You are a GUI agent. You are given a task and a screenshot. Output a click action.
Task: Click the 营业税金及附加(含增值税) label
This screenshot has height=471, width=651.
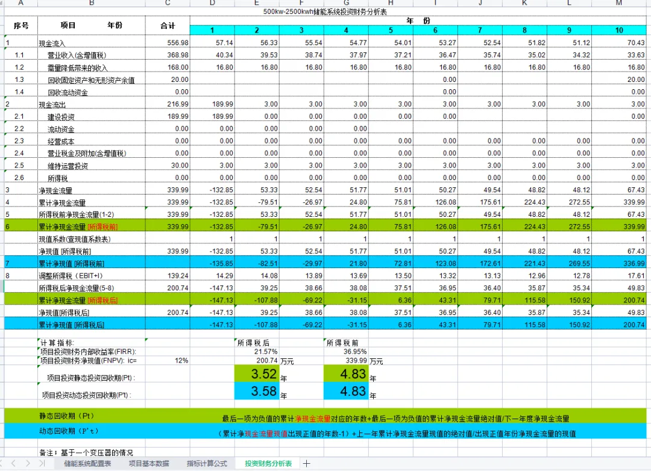tap(87, 154)
